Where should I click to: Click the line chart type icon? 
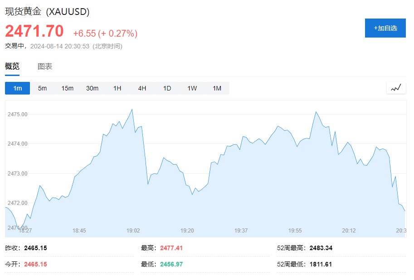[396, 88]
